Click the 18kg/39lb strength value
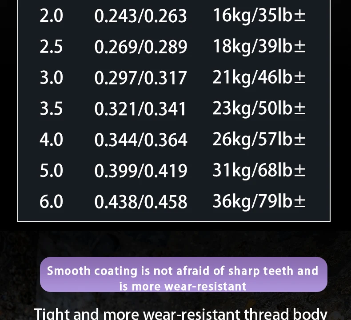This screenshot has width=351, height=320. (x=259, y=47)
